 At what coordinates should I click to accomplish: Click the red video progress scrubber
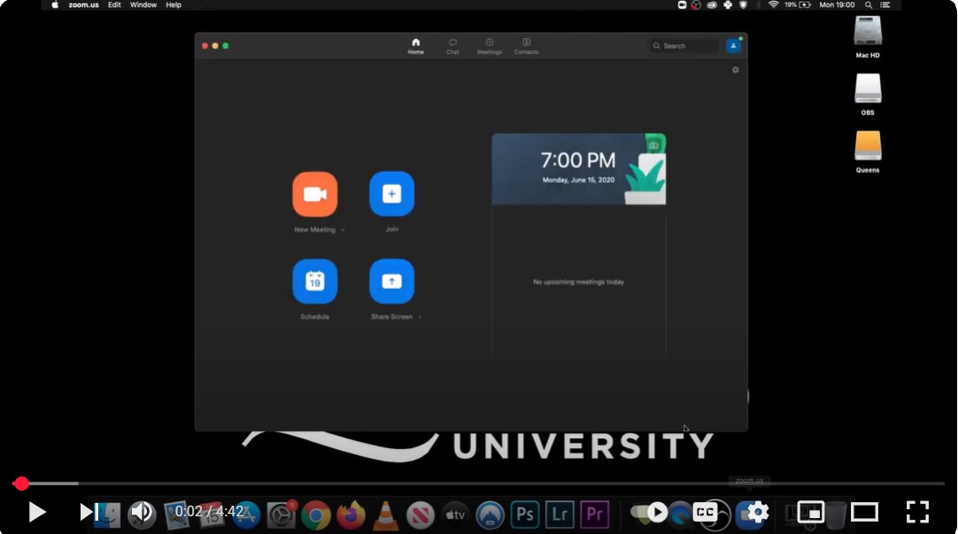pos(22,484)
